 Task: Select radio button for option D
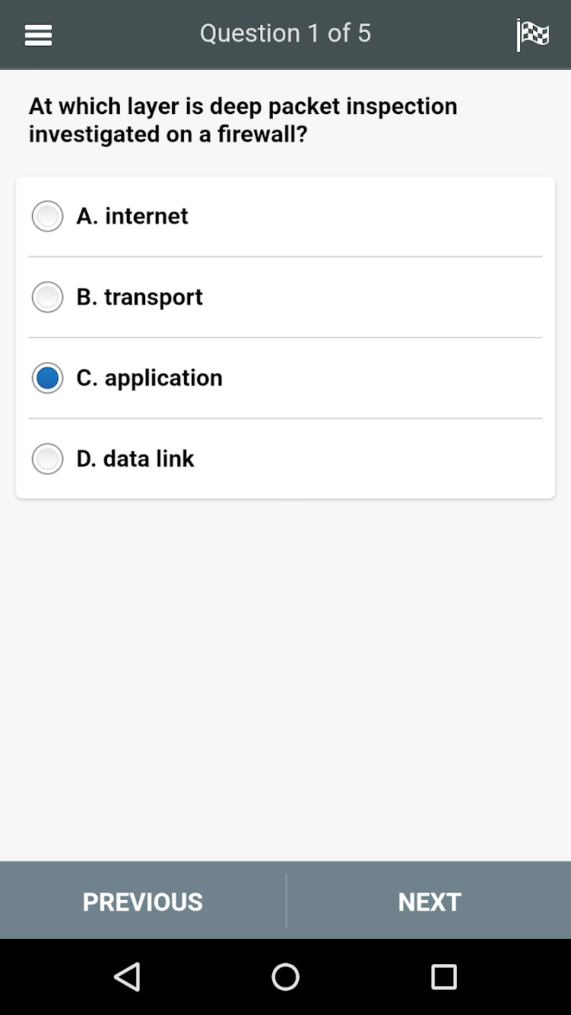47,459
